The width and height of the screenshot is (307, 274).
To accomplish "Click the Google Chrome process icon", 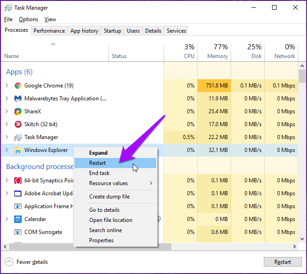I will click(x=18, y=86).
